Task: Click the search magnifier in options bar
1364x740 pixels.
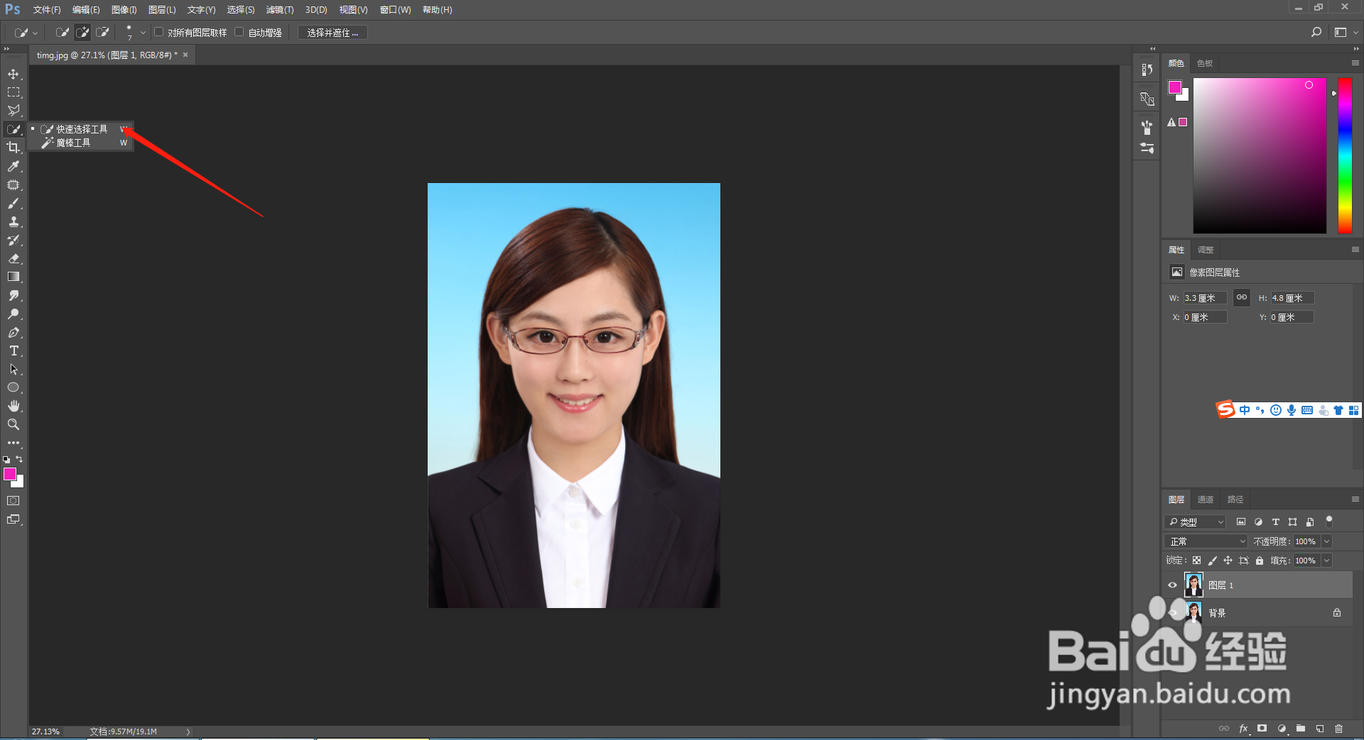Action: (1316, 33)
